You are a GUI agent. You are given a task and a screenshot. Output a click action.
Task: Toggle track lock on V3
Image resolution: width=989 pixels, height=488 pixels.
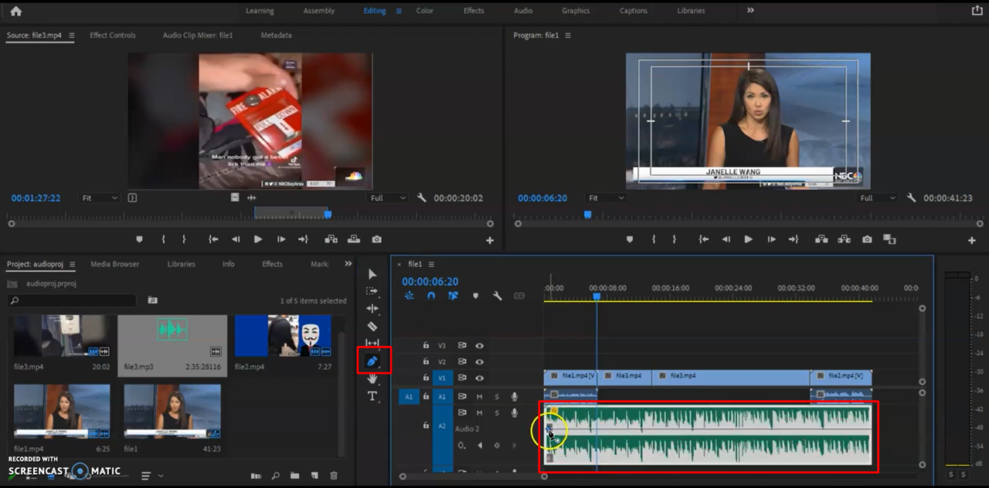425,346
